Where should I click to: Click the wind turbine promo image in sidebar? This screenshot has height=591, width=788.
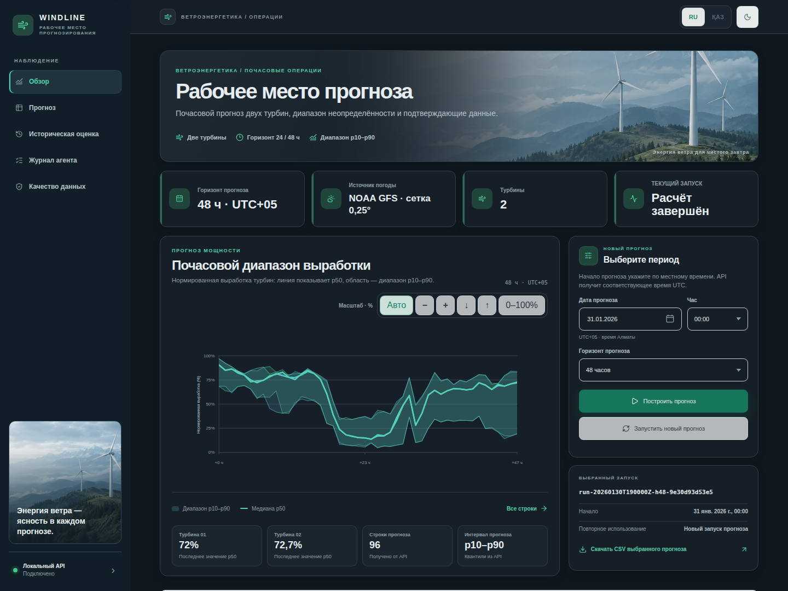[x=65, y=482]
